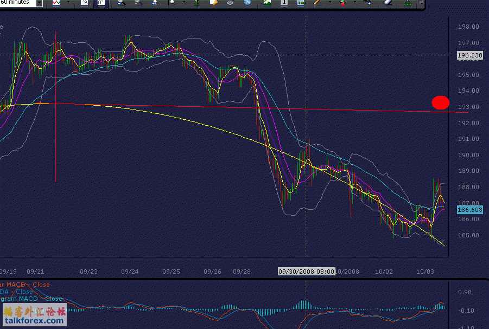Click the red-green indicator icon

click(x=343, y=3)
